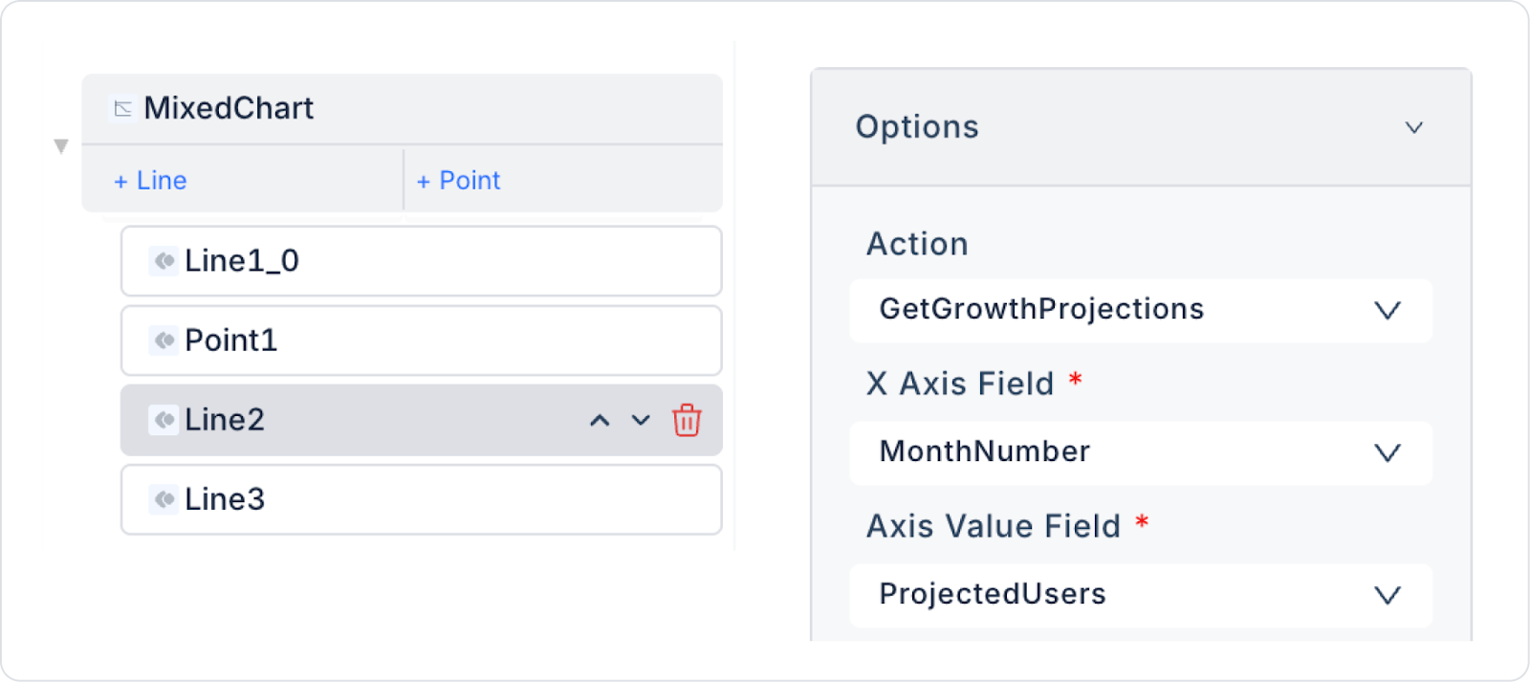This screenshot has height=682, width=1530.
Task: Click the icon next to Line2
Action: tap(164, 420)
